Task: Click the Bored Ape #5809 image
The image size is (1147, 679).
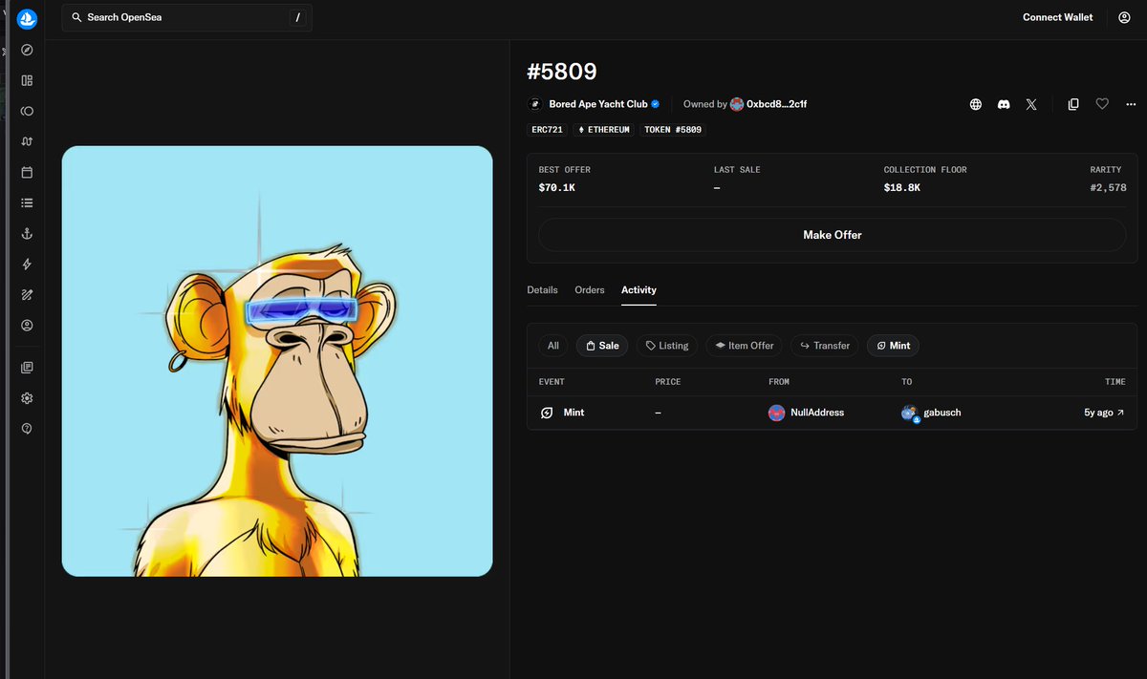Action: coord(277,361)
